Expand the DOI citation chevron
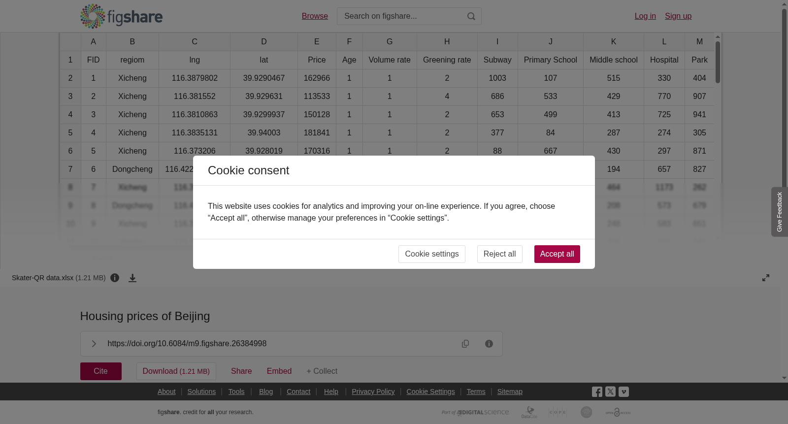Viewport: 788px width, 424px height. click(x=94, y=344)
